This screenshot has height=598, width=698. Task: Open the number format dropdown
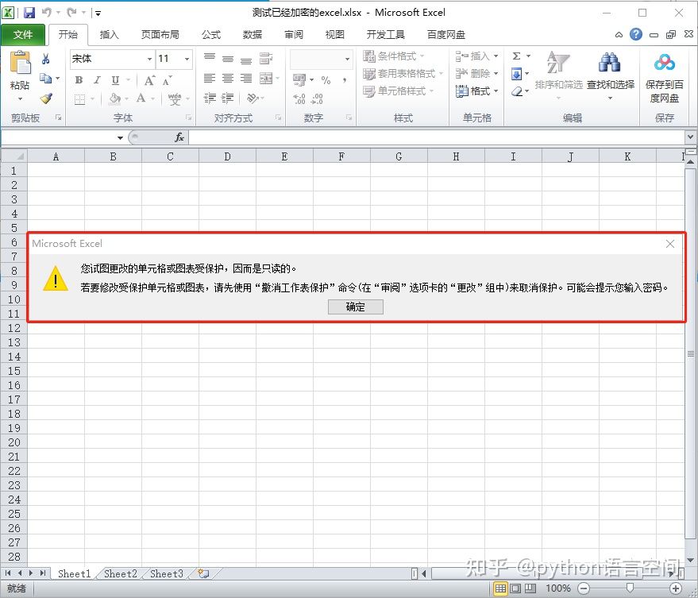coord(347,60)
